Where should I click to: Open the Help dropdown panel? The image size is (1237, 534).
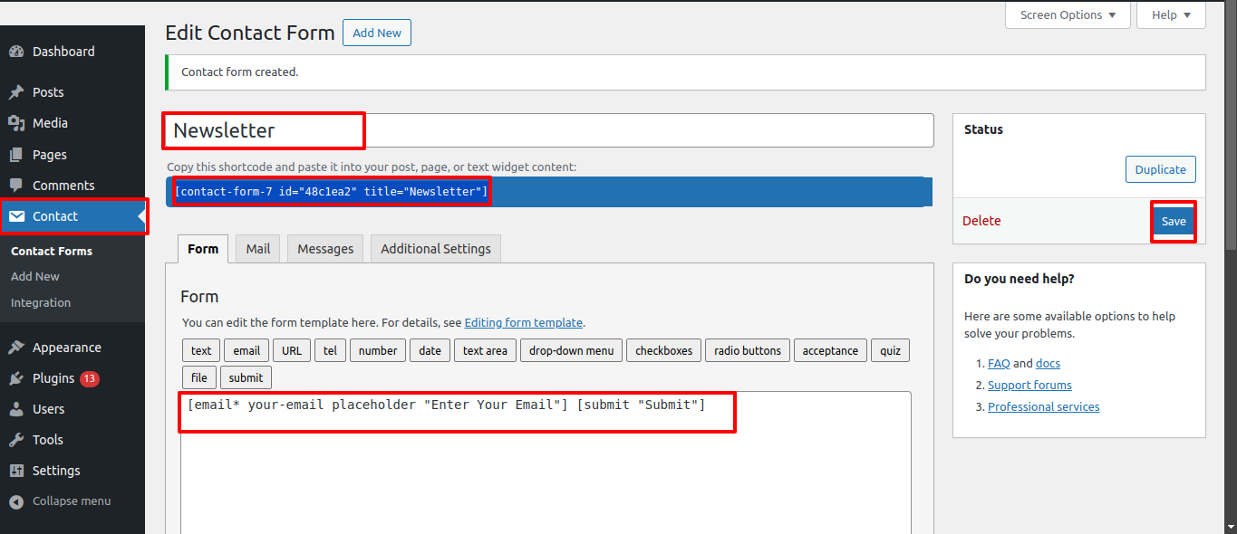pyautogui.click(x=1172, y=15)
